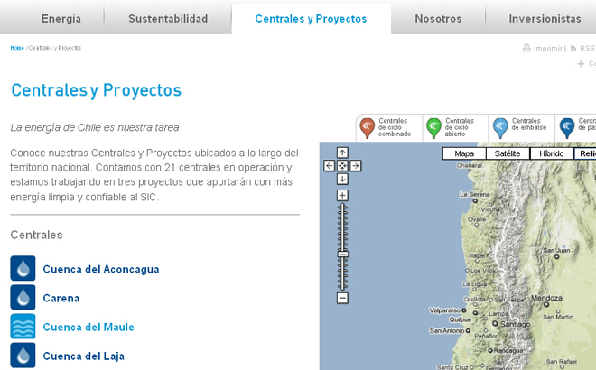Switch map view to Satélite
Viewport: 596px width, 370px height.
pos(508,153)
